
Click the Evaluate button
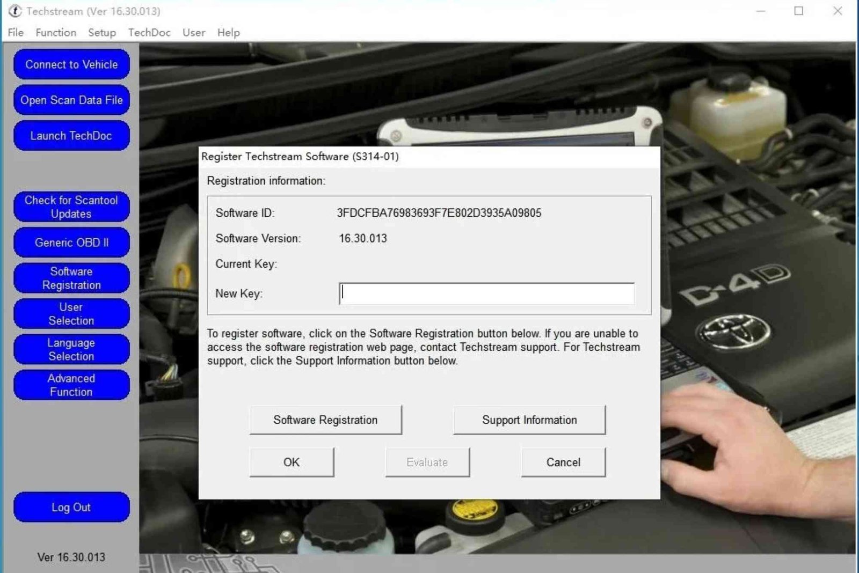coord(427,462)
